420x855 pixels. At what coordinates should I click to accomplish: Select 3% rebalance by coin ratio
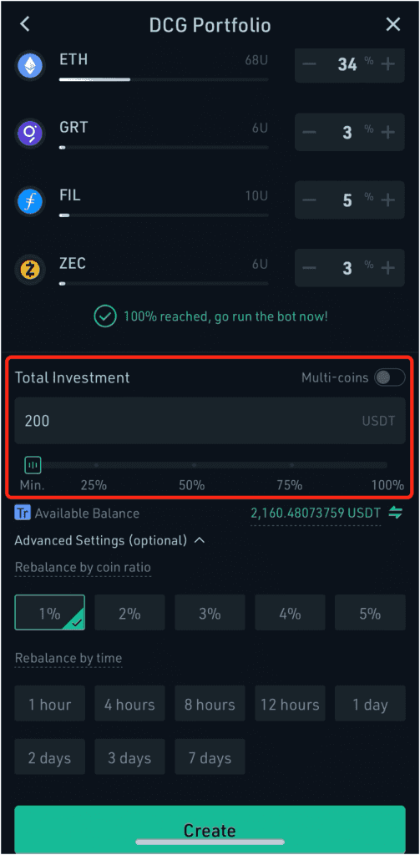pos(210,613)
